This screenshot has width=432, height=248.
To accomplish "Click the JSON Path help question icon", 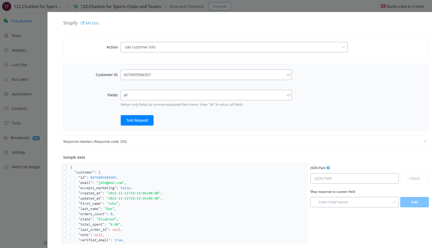I will (328, 168).
